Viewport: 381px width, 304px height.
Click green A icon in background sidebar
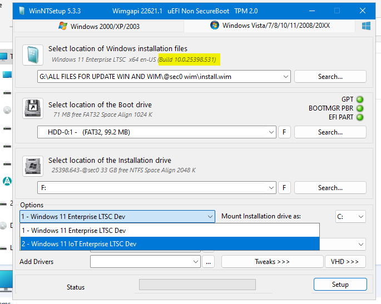[7, 181]
